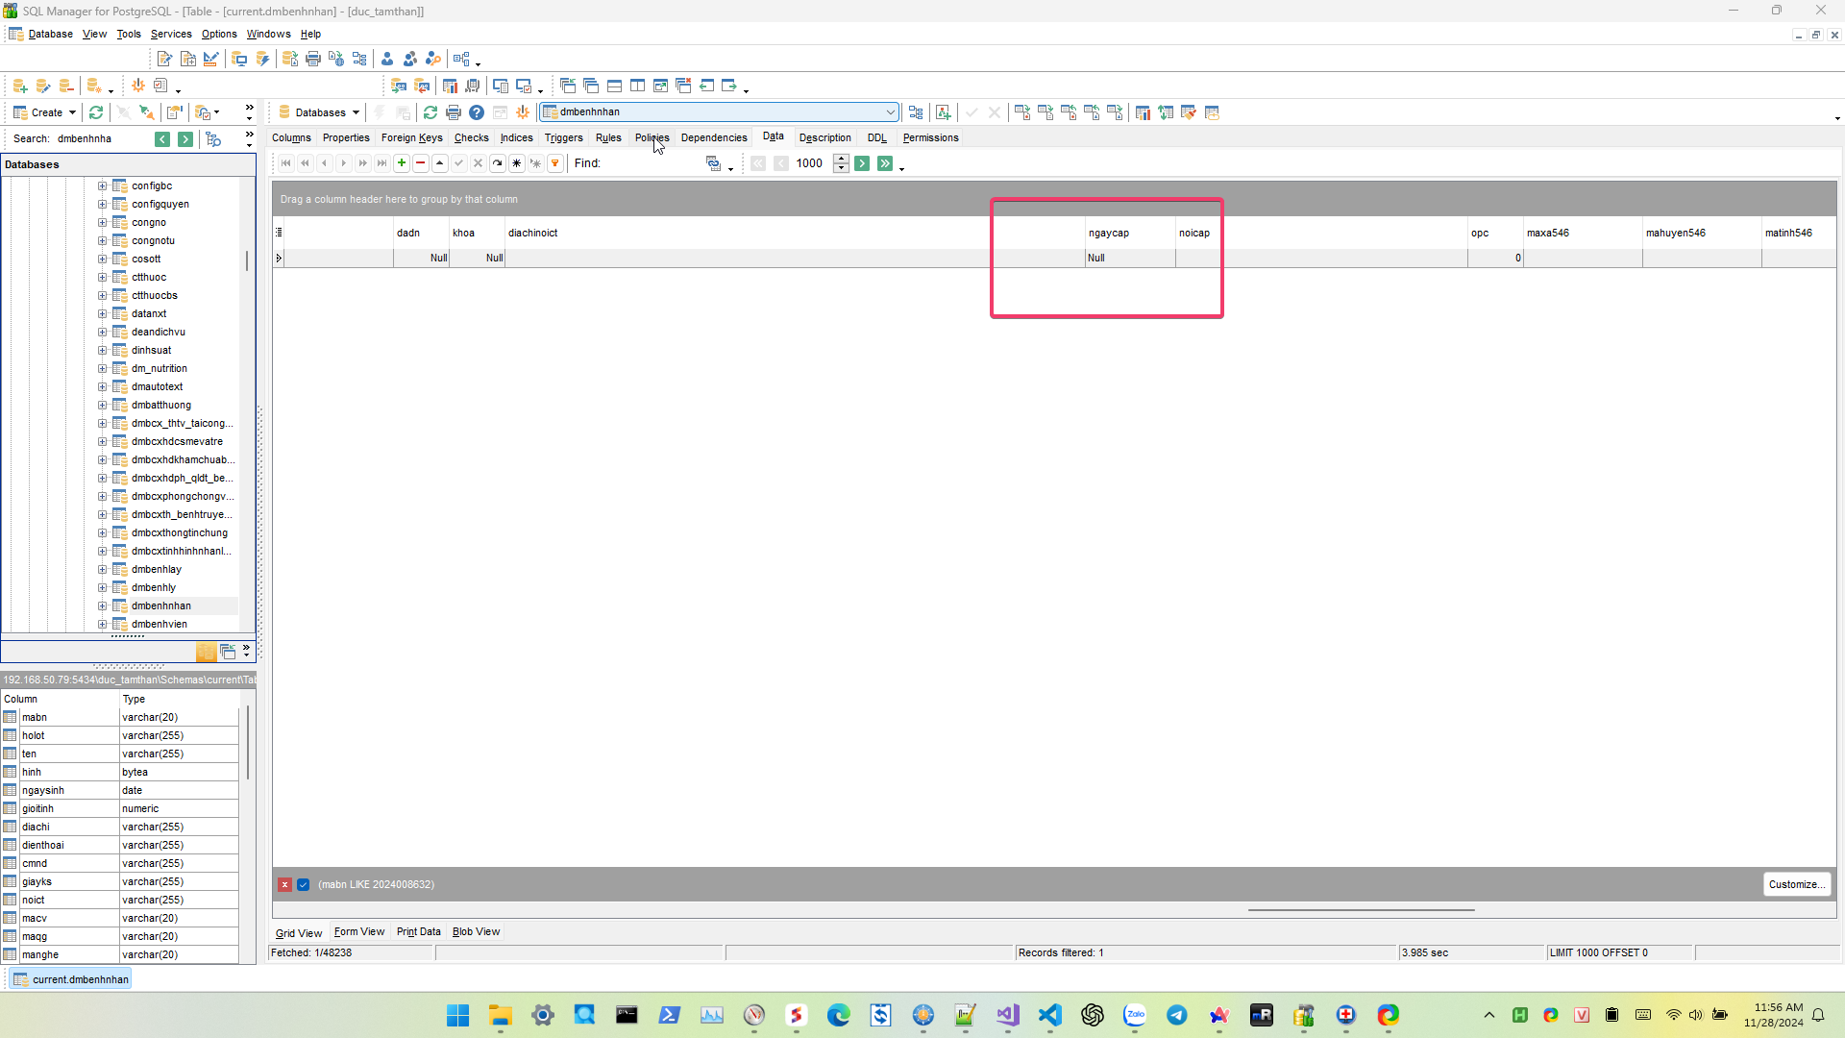Go to next search result green arrow
The height and width of the screenshot is (1038, 1845).
185,139
